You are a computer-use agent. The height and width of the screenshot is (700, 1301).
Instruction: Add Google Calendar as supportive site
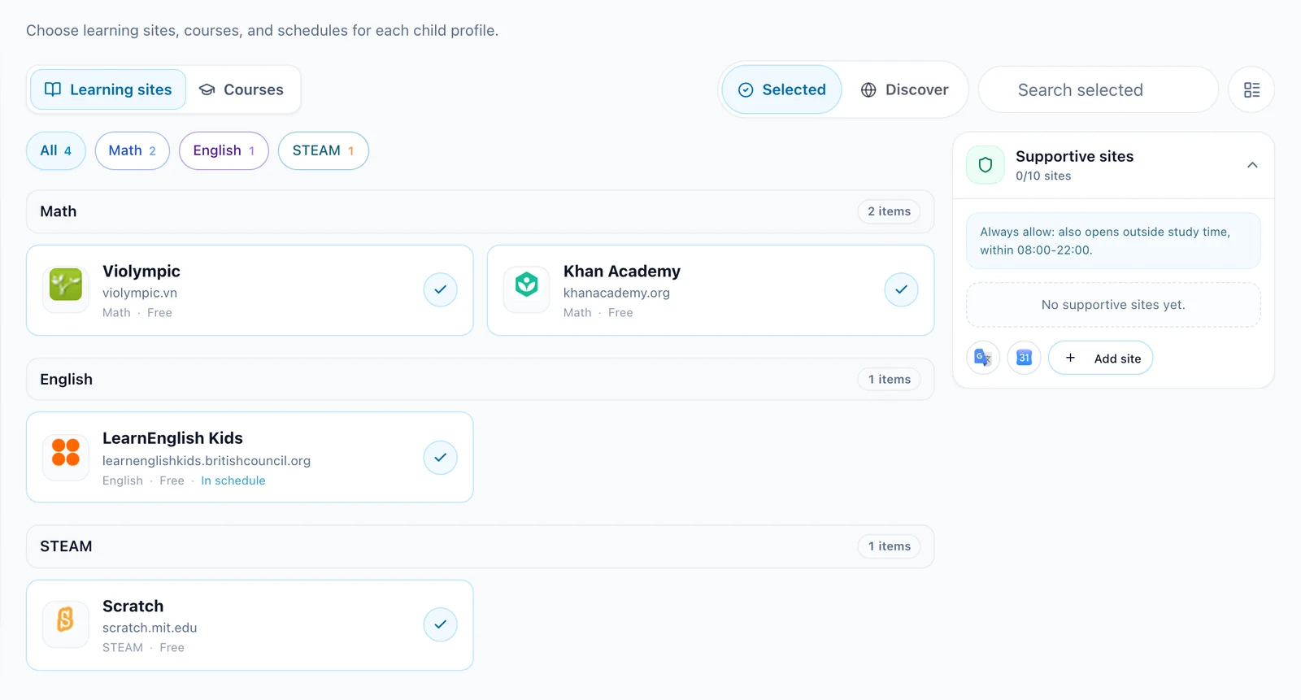1025,358
